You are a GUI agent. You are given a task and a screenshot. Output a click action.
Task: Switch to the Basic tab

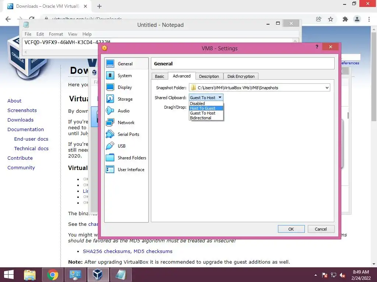tap(159, 76)
